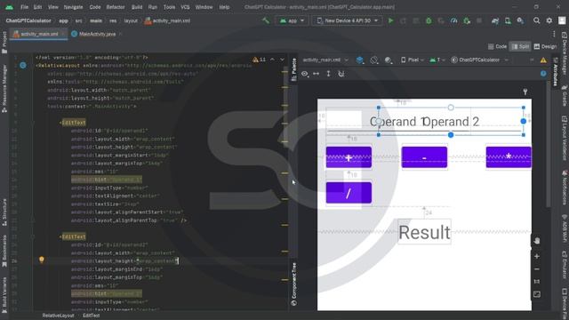Open the Palette panel
The width and height of the screenshot is (569, 320).
point(294,69)
